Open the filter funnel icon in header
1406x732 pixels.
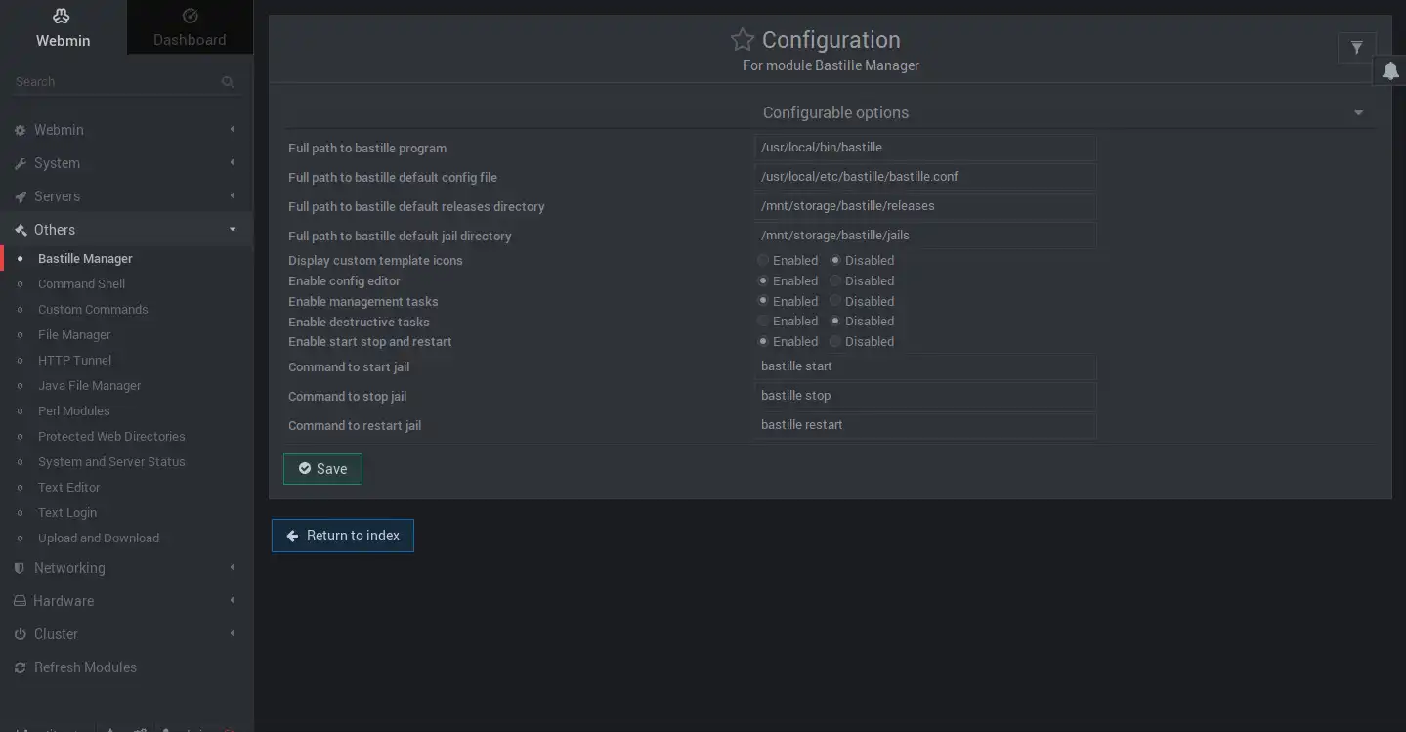coord(1356,47)
